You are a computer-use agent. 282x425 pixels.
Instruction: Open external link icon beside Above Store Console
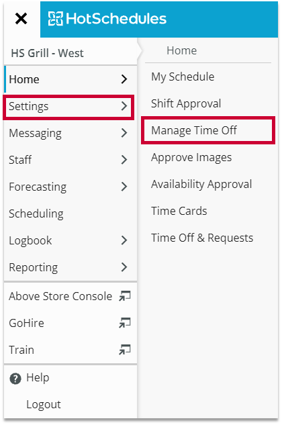click(125, 296)
